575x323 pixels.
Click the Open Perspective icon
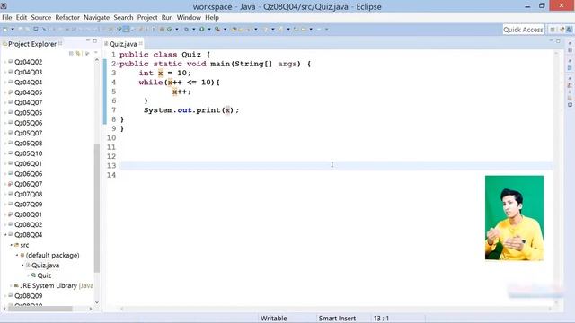(553, 30)
